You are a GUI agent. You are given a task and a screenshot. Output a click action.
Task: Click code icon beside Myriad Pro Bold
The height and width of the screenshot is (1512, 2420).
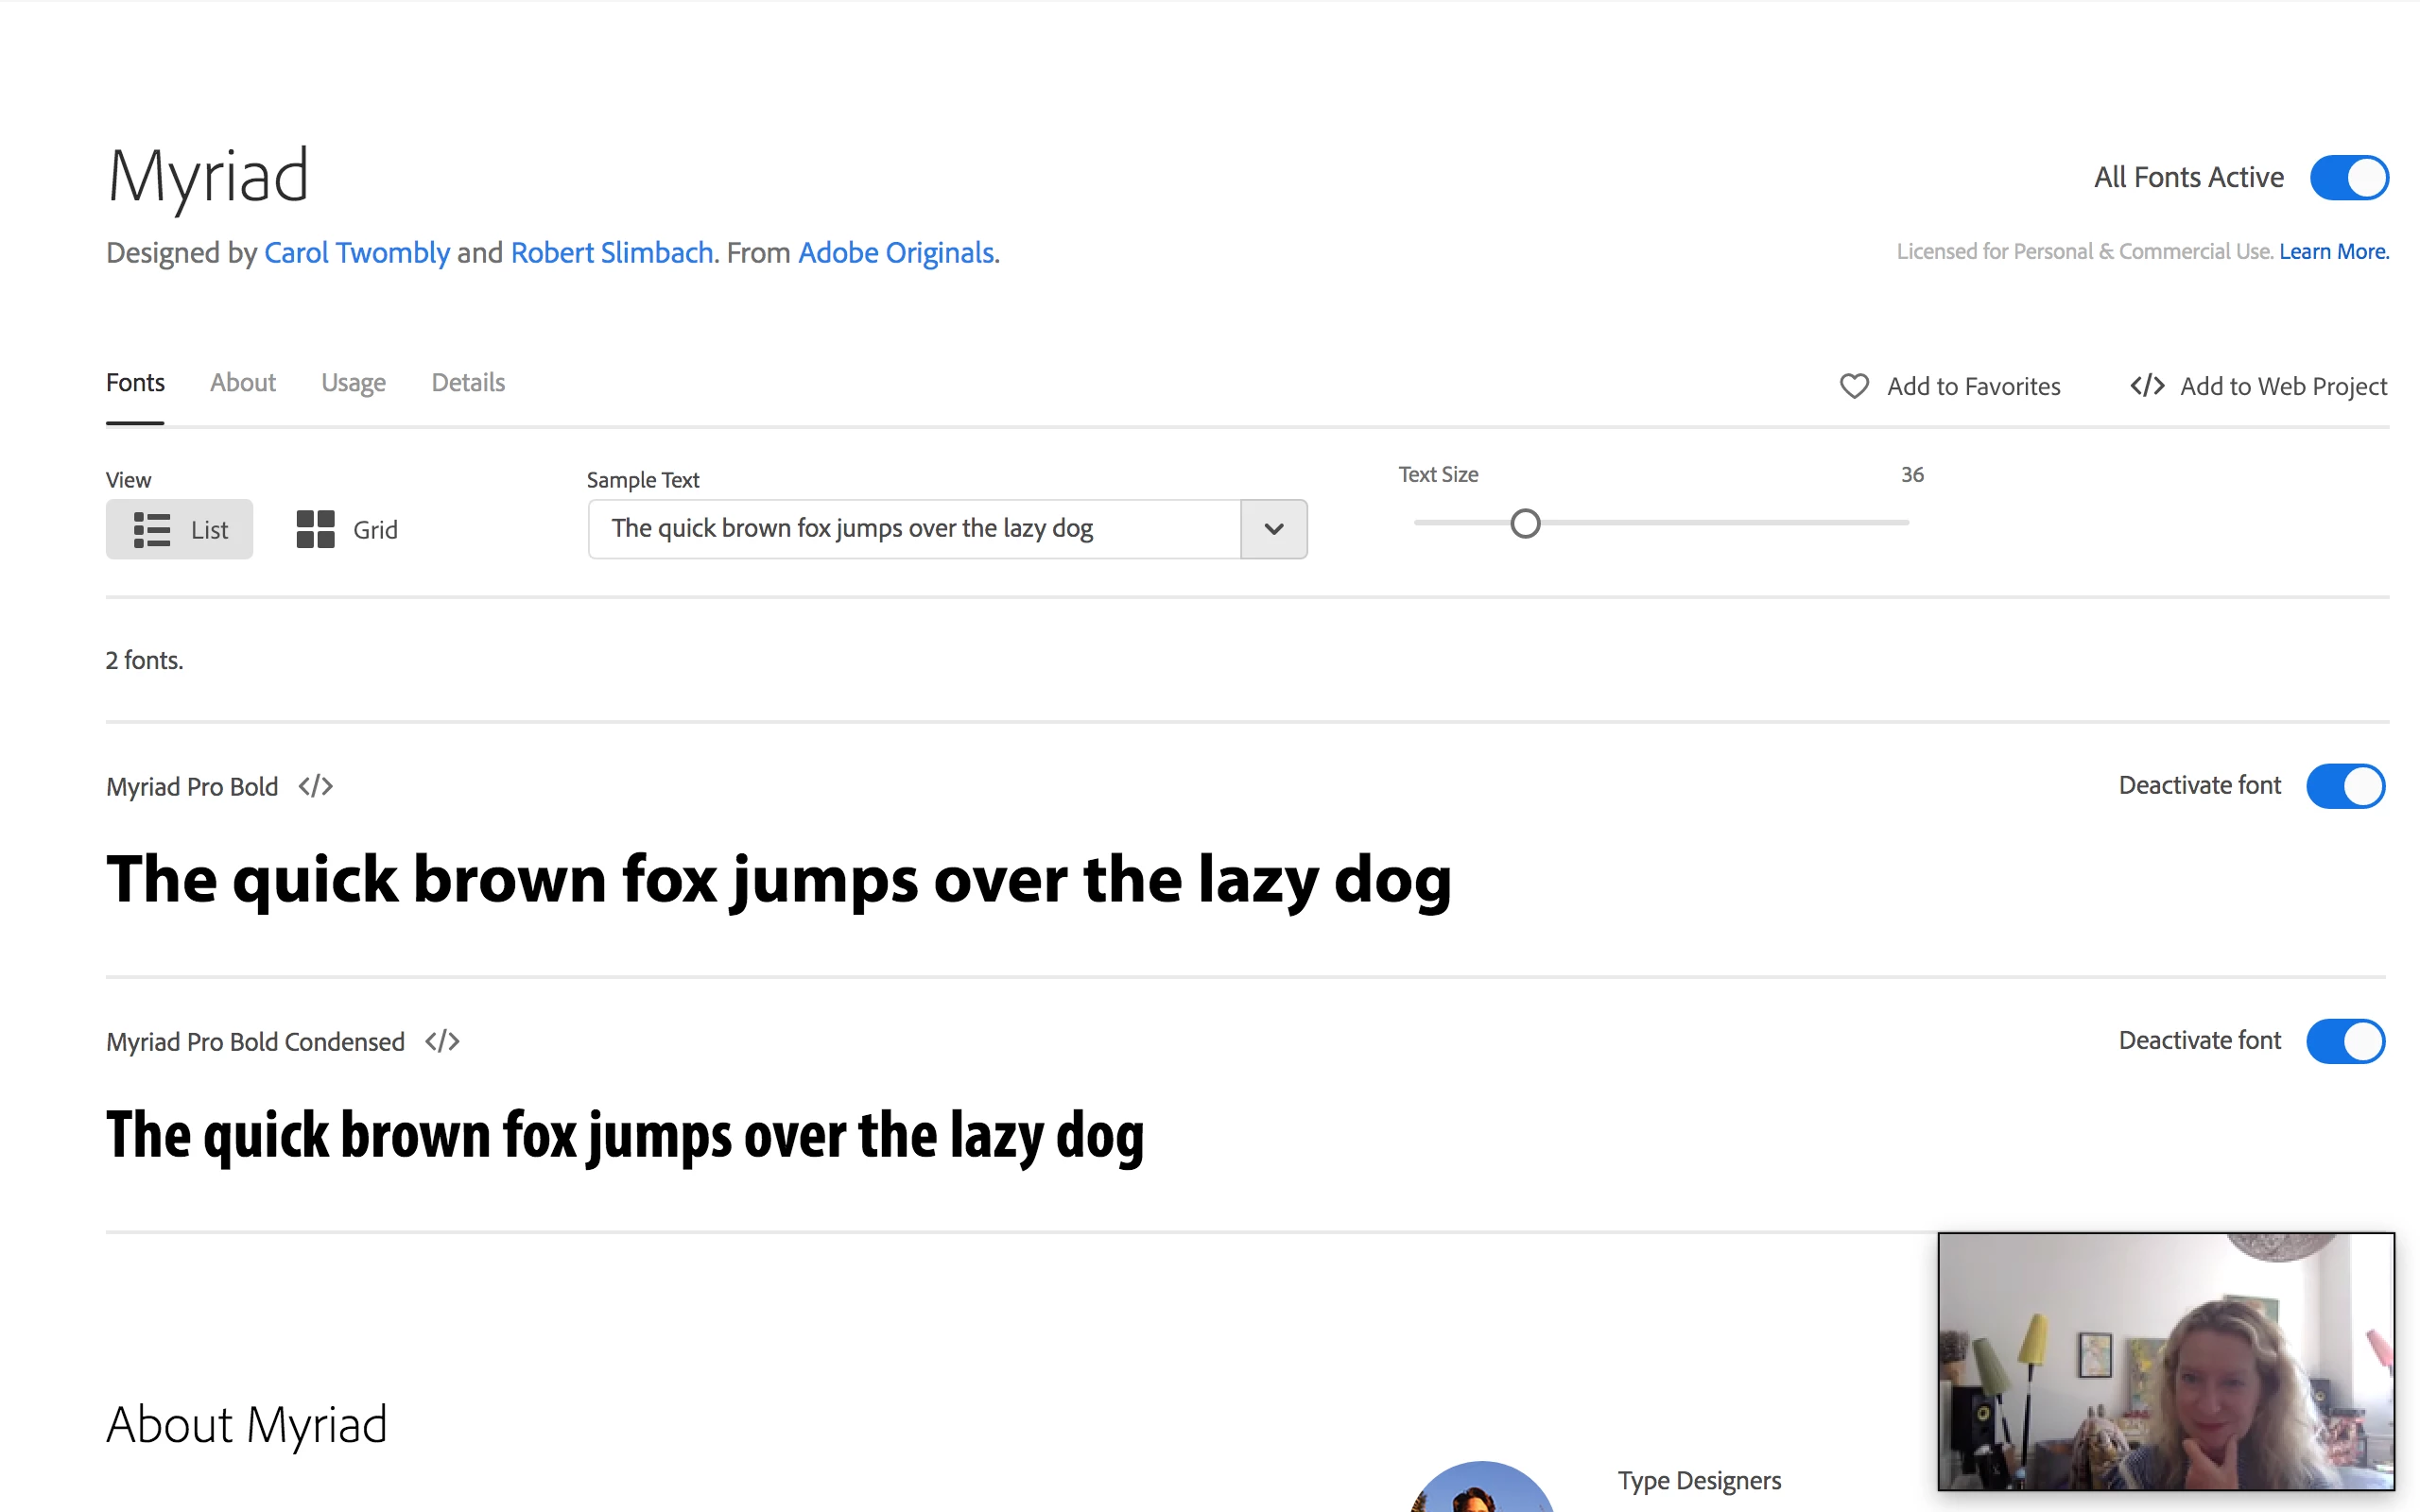315,786
